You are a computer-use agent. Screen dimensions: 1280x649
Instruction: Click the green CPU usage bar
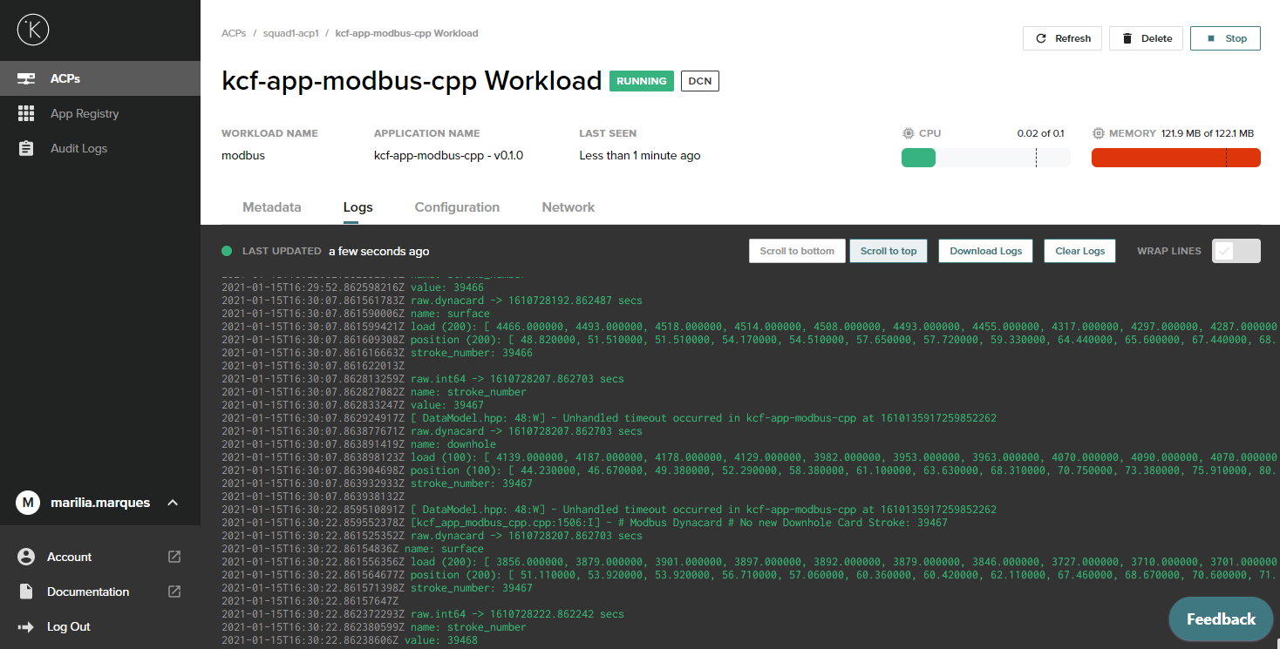918,158
